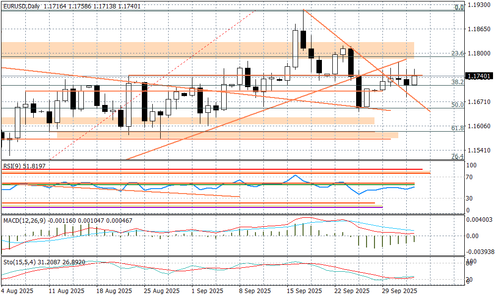Click the 1.18650 price axis label
Viewport: 496px width, 297px height.
point(479,30)
